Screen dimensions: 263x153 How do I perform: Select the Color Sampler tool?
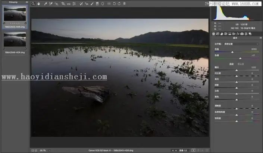pos(51,3)
